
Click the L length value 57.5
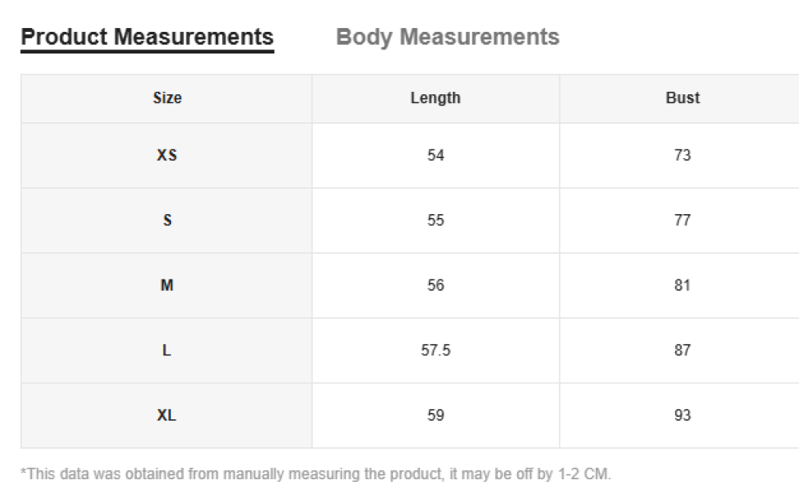click(x=435, y=350)
